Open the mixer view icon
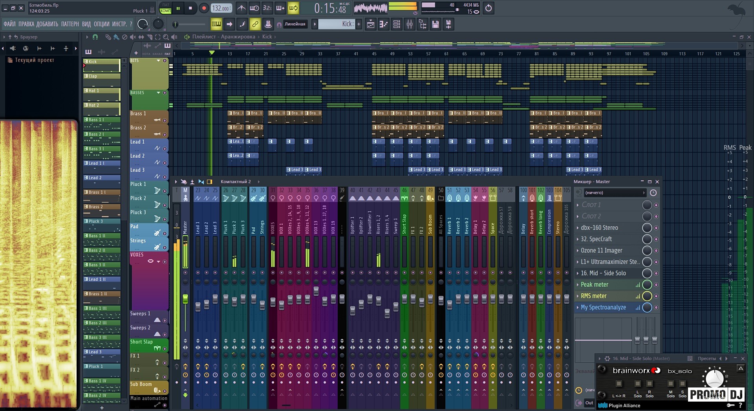 coord(410,24)
